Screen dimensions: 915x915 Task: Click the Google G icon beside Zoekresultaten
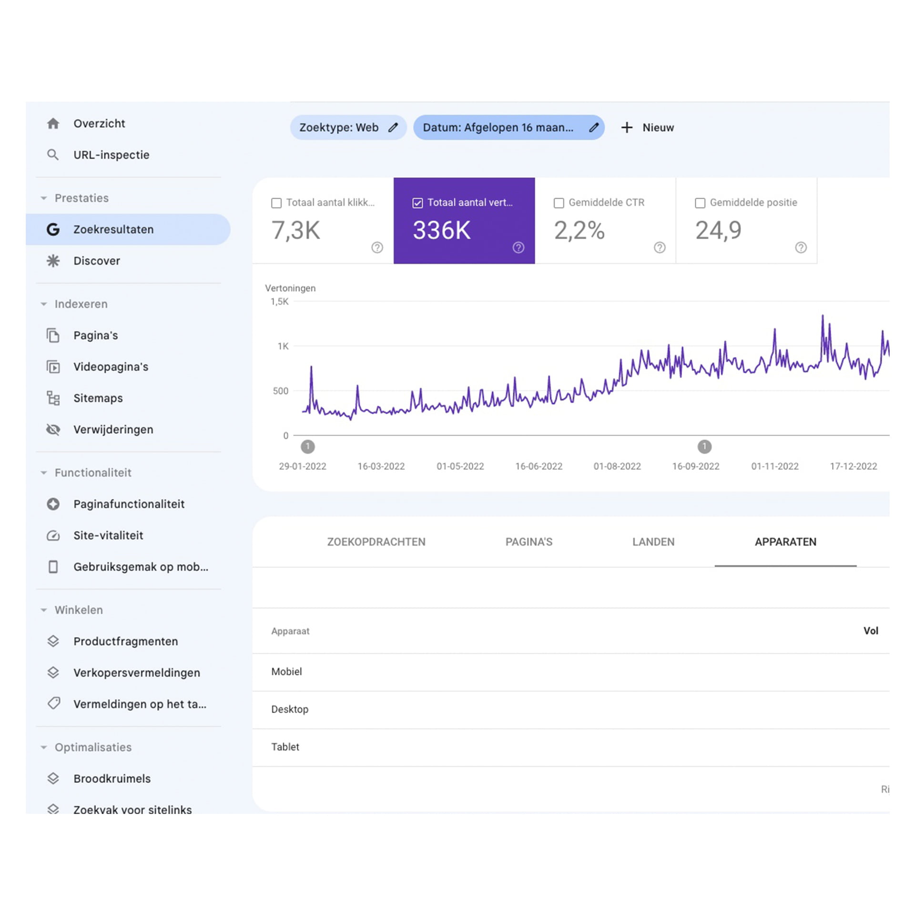click(x=53, y=229)
